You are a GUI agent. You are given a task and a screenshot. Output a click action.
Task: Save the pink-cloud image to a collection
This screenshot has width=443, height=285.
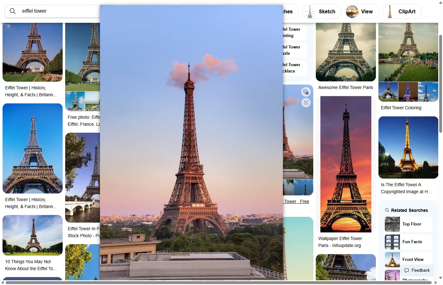(306, 92)
